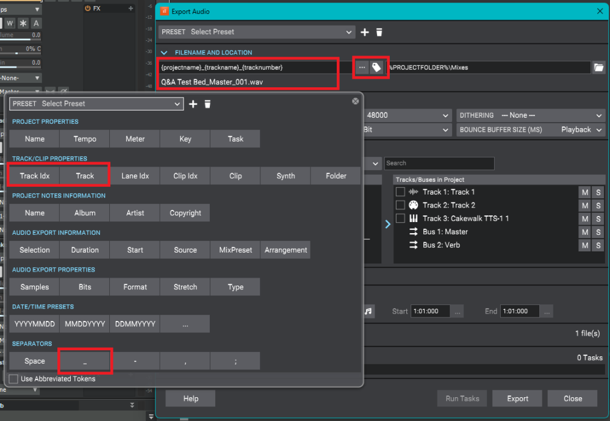Check the Track 3: Cakewalk TTS-1 checkbox
The height and width of the screenshot is (421, 610).
pos(400,218)
